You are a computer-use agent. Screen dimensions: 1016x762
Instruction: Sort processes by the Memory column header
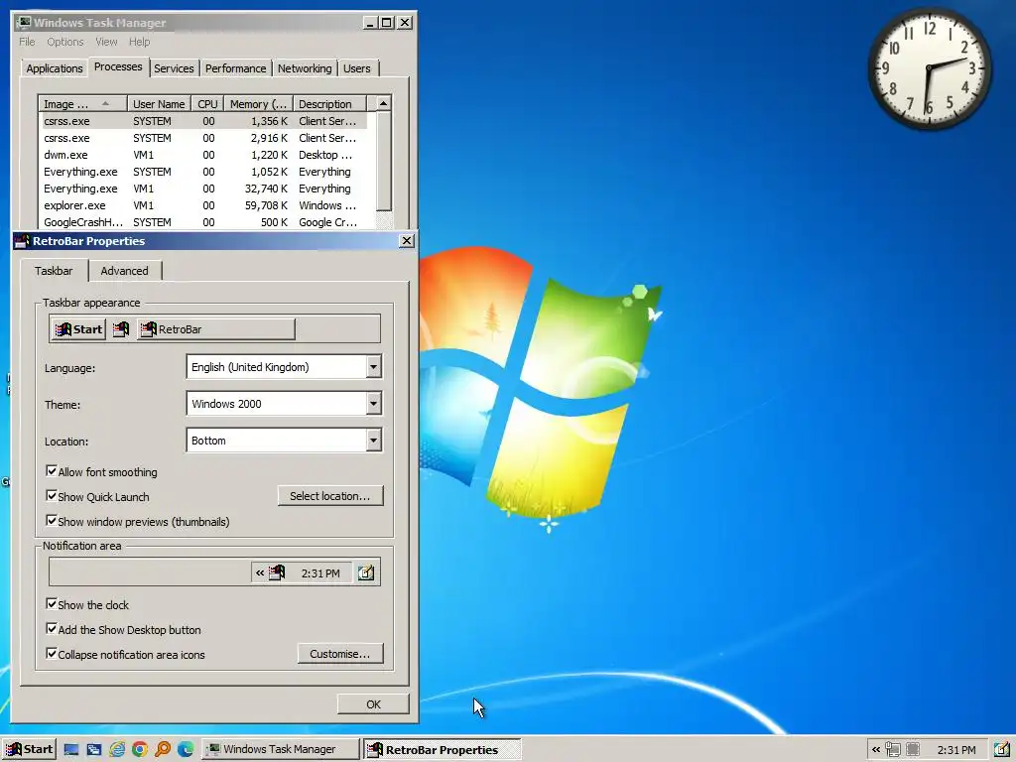pyautogui.click(x=259, y=103)
